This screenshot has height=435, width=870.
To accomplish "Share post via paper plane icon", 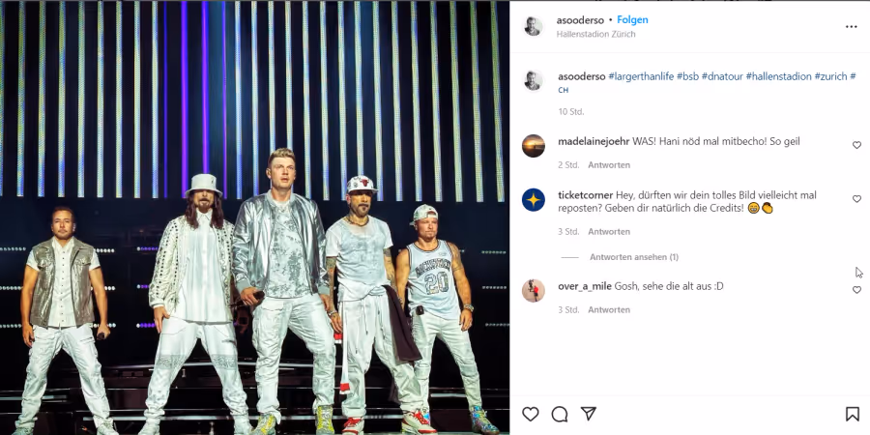I will point(588,414).
